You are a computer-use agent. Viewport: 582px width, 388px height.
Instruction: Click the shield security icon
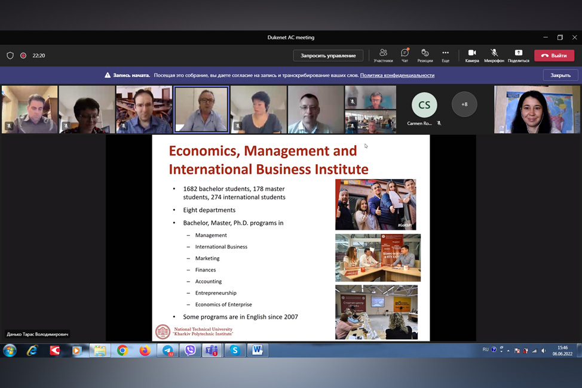pyautogui.click(x=10, y=56)
